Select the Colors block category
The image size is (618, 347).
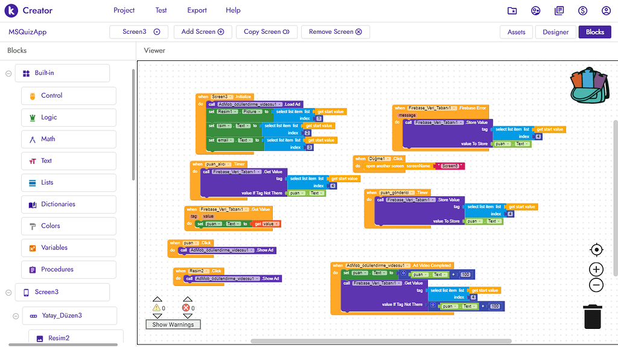[68, 226]
